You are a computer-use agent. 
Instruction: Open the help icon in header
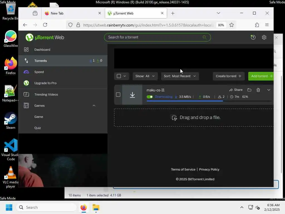(x=253, y=37)
